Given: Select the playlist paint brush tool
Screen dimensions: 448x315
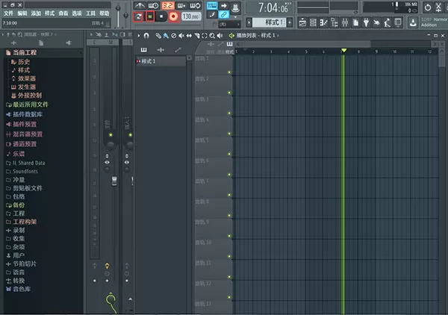Looking at the screenshot, I should [166, 35].
